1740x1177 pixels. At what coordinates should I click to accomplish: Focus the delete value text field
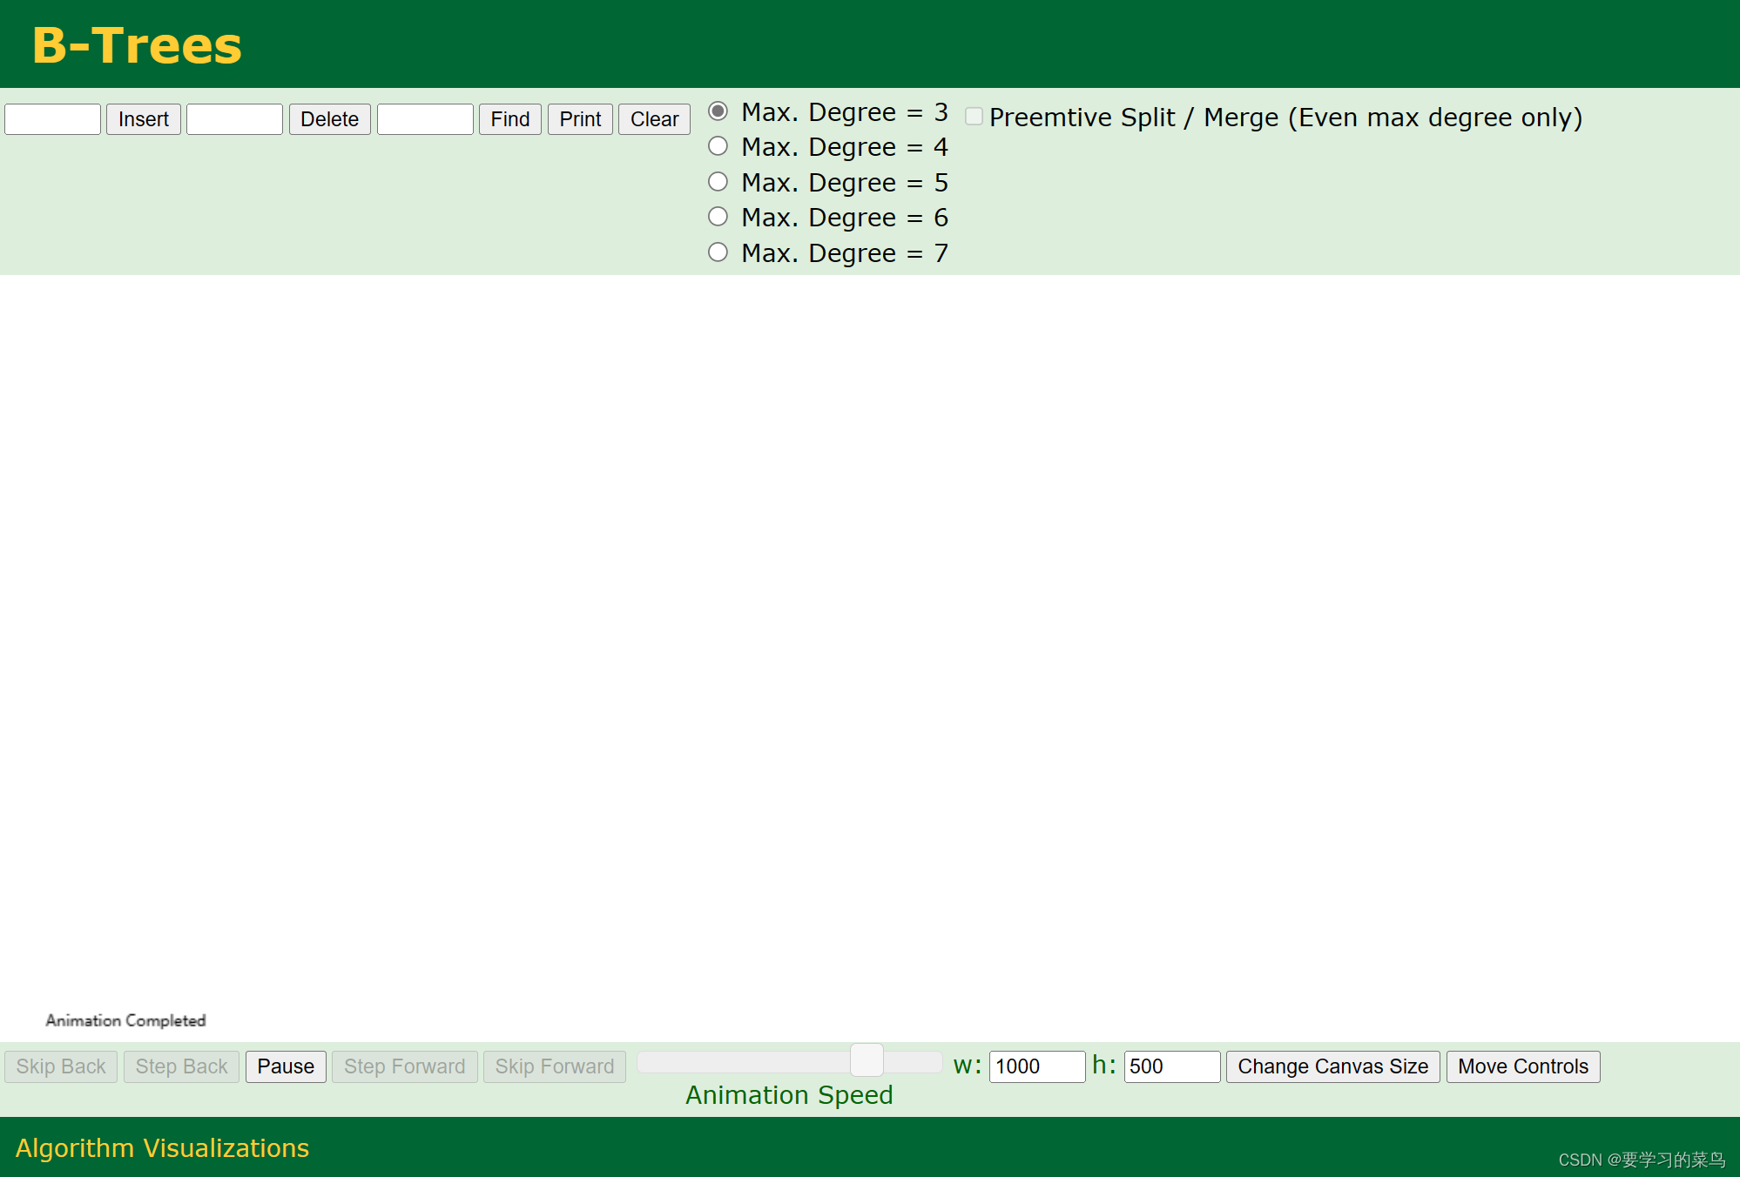click(x=234, y=119)
